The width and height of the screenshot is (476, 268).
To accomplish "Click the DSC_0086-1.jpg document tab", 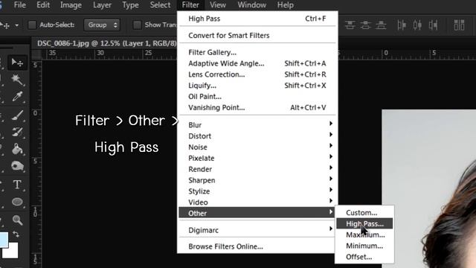I will (x=106, y=43).
